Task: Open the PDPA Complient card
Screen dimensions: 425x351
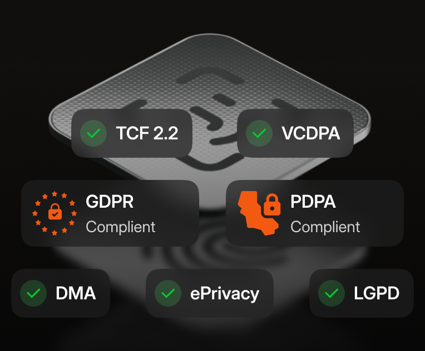Action: (315, 213)
